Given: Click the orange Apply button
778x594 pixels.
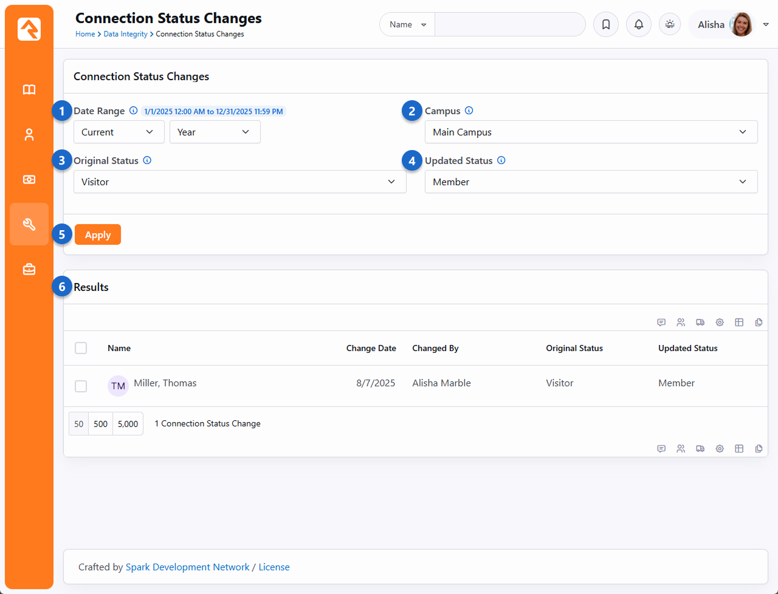Looking at the screenshot, I should [98, 235].
